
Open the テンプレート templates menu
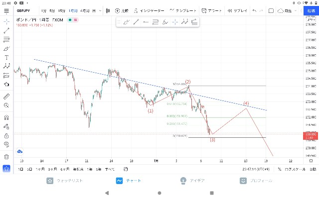[183, 11]
